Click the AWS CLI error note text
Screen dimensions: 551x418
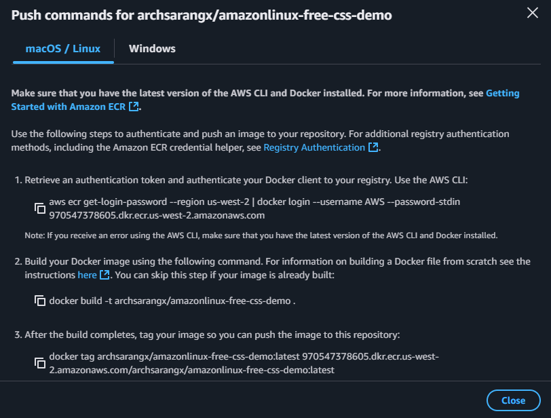coord(261,235)
